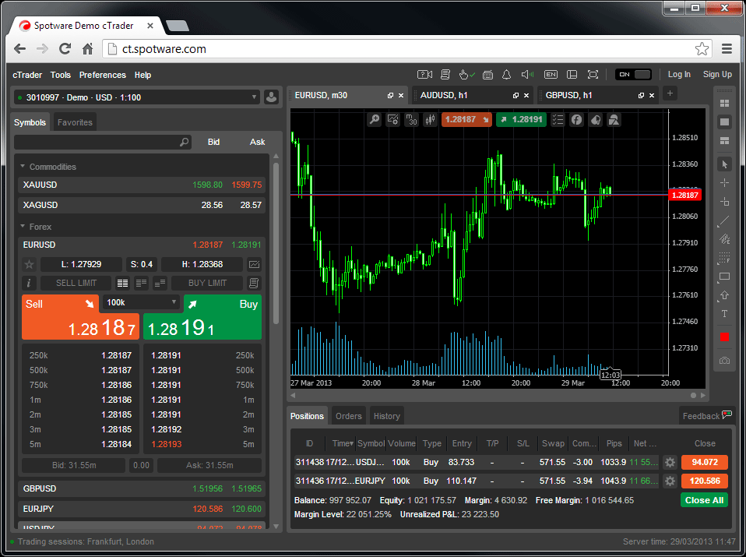Close All positions button
Image resolution: width=746 pixels, height=557 pixels.
(704, 500)
